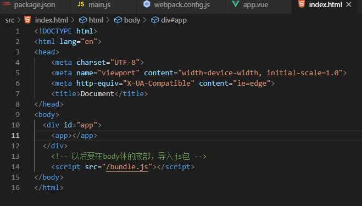
Task: Click the "viewport" name value
Action: (119, 73)
